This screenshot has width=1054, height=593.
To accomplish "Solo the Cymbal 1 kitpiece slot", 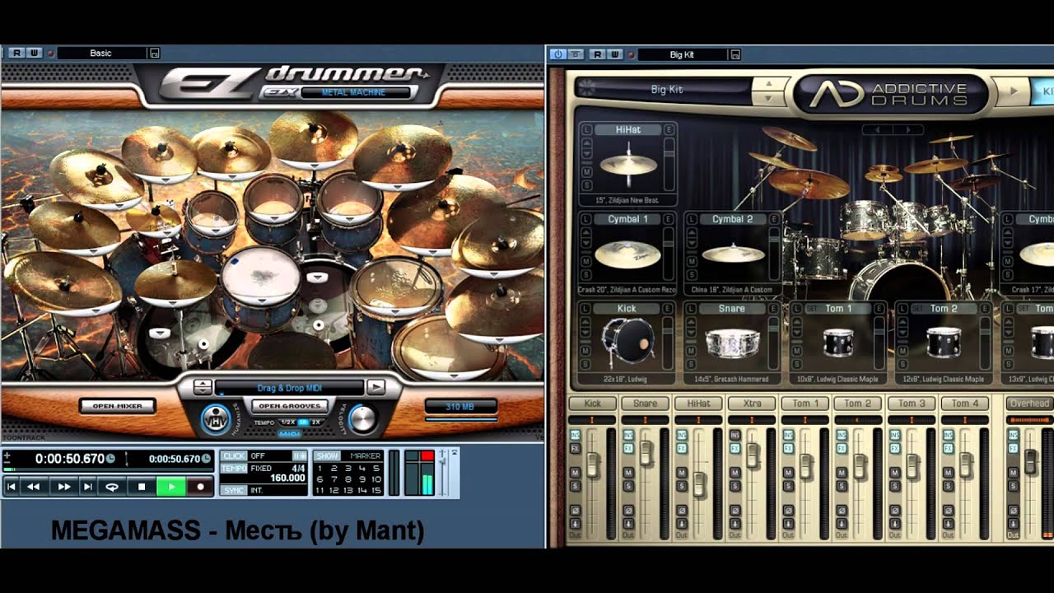I will [x=585, y=274].
